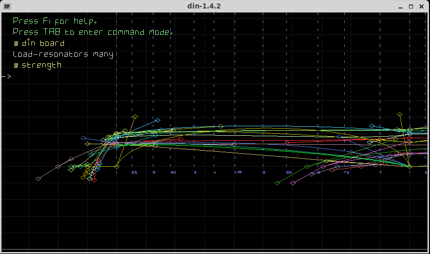Select the 4# note label
The width and height of the screenshot is (430, 254).
coord(238,172)
